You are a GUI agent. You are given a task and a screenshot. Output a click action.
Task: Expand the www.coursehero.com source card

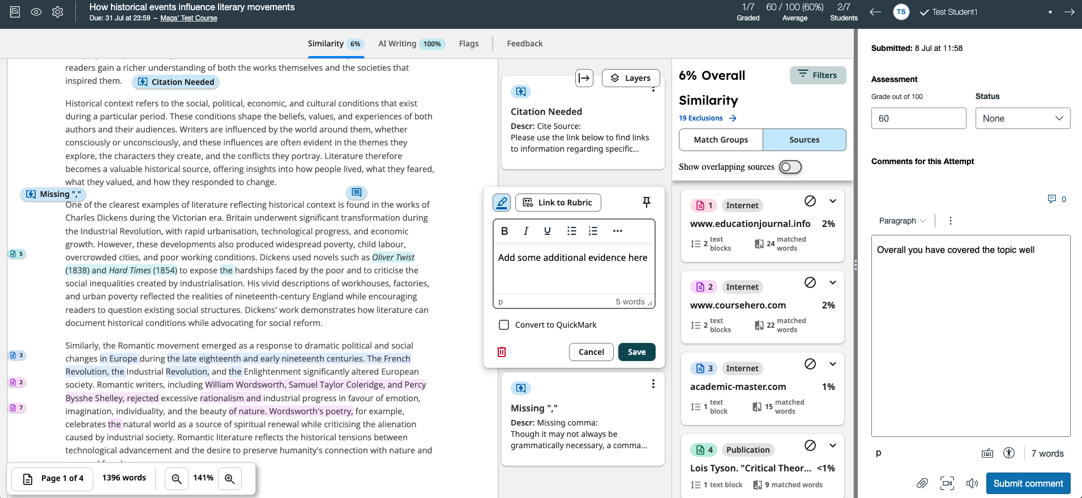click(x=833, y=282)
